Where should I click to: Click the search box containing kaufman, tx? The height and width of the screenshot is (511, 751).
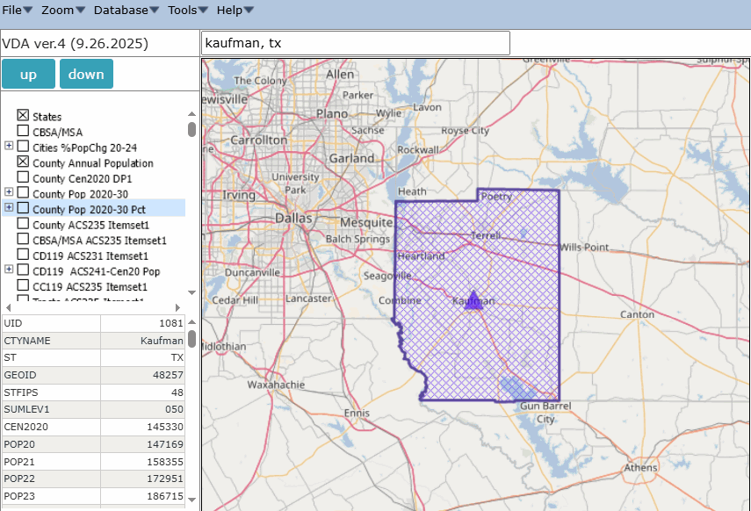click(x=355, y=43)
